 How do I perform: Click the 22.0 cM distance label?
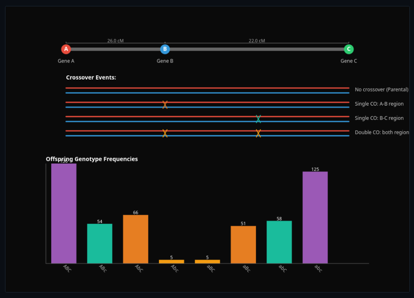[x=257, y=41]
